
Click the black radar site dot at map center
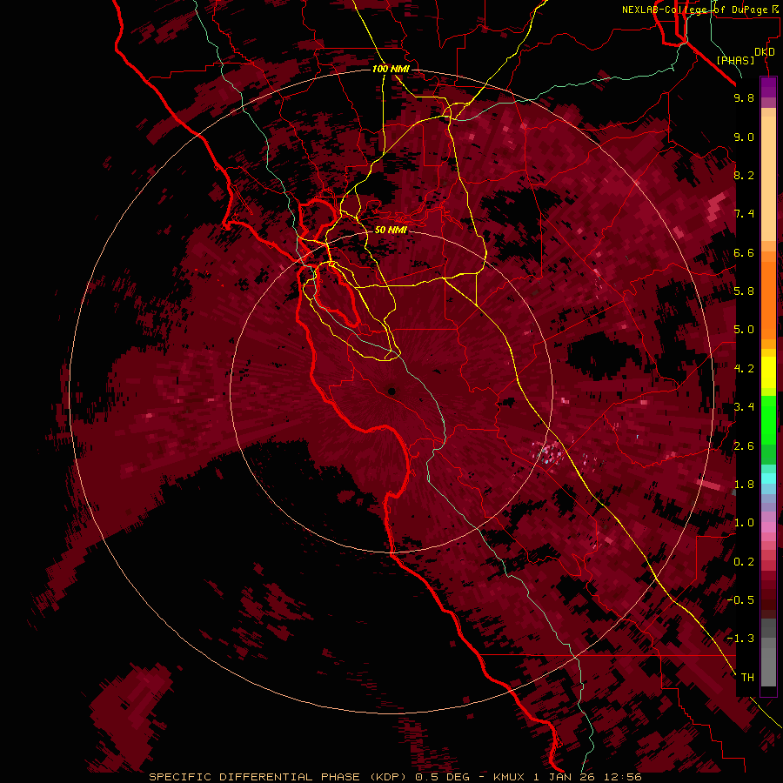(391, 391)
